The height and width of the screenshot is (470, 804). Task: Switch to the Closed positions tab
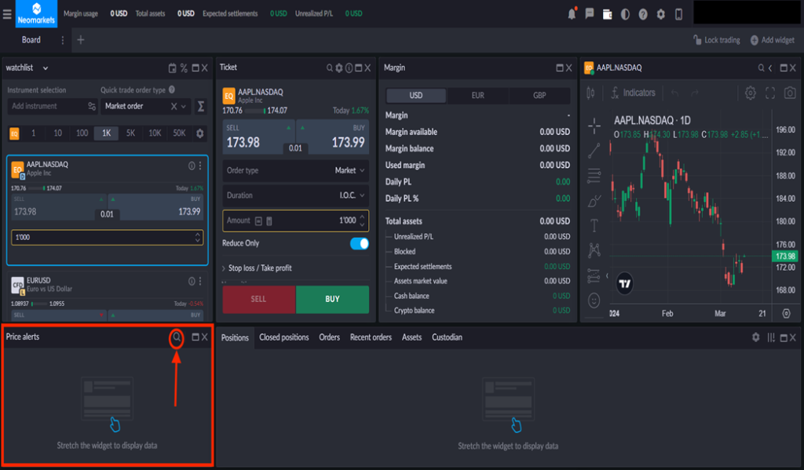pyautogui.click(x=283, y=337)
